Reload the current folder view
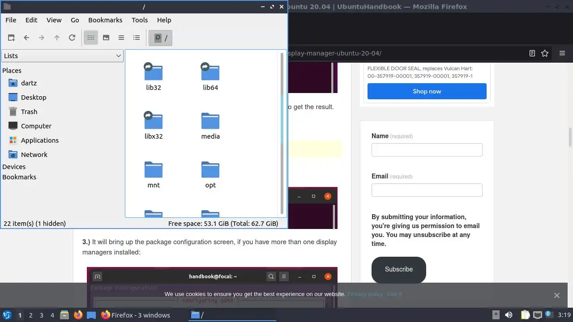Screen dimensions: 573x322 (72, 38)
